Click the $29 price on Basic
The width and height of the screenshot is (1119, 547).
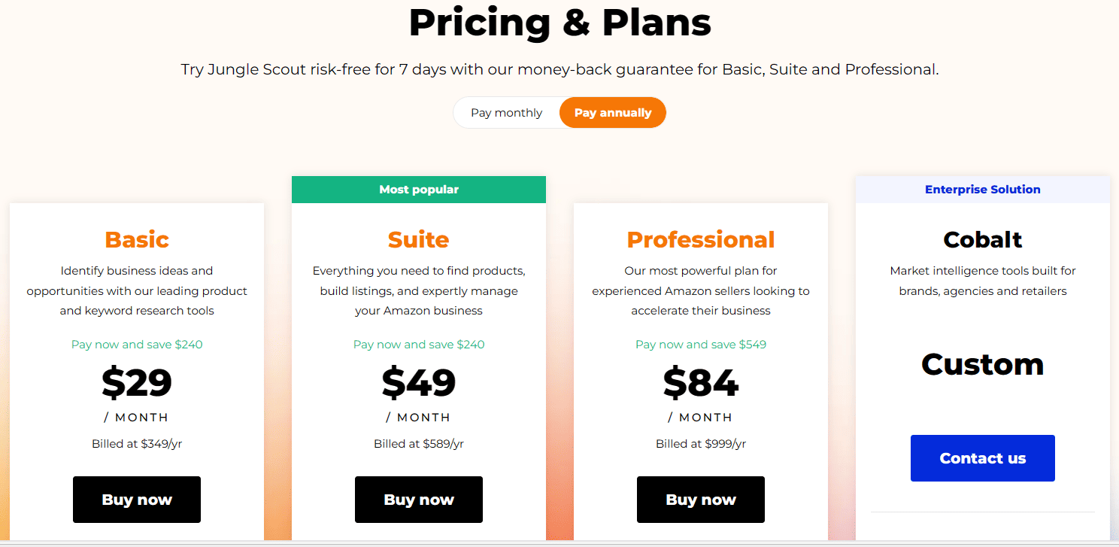[137, 382]
